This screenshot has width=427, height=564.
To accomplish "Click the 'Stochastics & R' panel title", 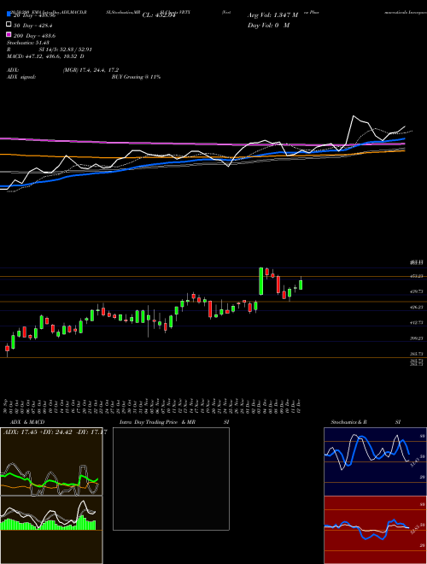I will [349, 422].
